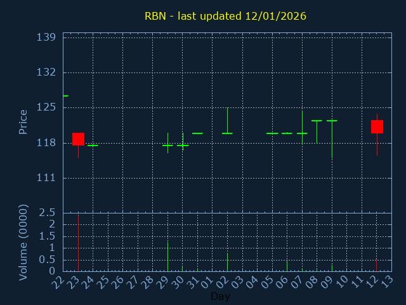406x305 pixels.
Task: Click the 2.5 volume tick label
Action: click(x=48, y=212)
